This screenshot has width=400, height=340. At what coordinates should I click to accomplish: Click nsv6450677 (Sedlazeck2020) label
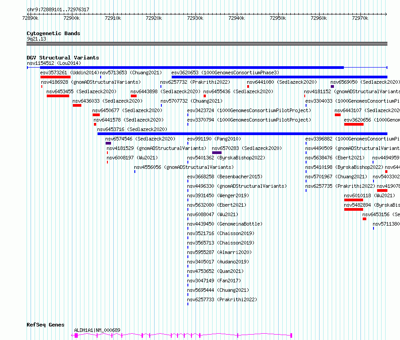click(x=127, y=110)
